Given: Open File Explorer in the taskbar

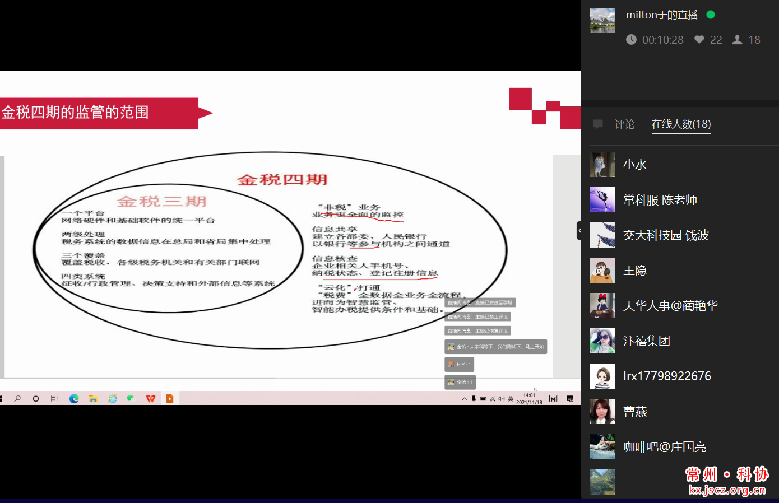Looking at the screenshot, I should pyautogui.click(x=93, y=399).
